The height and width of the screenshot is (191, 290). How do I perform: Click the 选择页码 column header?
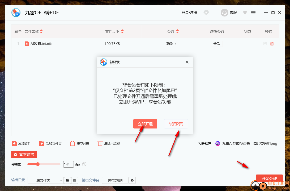pyautogui.click(x=217, y=31)
